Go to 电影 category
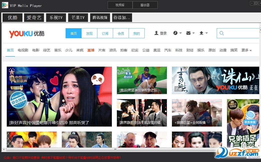The width and height of the screenshot is (261, 162). 36,50
